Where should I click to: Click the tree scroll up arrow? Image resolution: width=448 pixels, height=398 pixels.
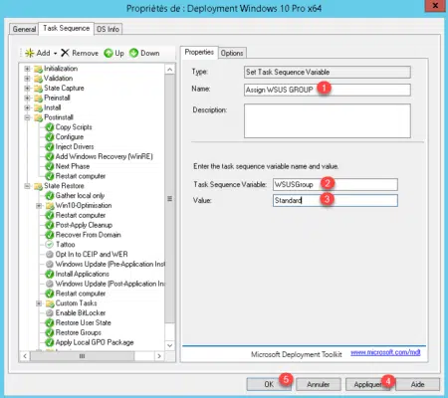170,70
